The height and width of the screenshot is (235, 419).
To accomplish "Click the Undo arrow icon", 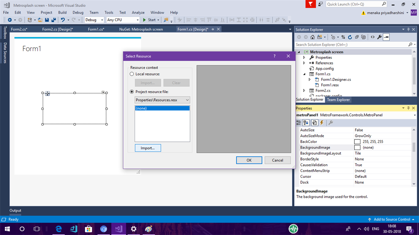I will tap(63, 20).
